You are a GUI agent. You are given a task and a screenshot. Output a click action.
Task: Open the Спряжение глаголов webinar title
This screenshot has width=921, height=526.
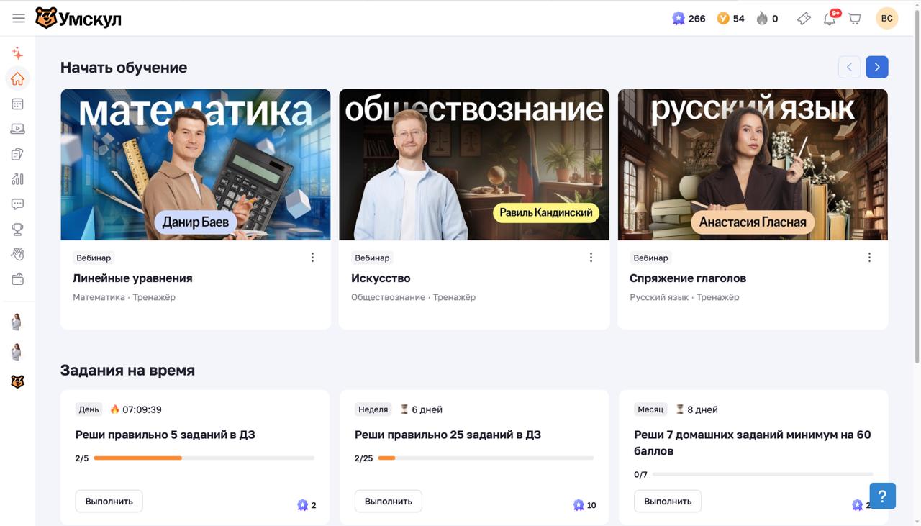pos(688,278)
